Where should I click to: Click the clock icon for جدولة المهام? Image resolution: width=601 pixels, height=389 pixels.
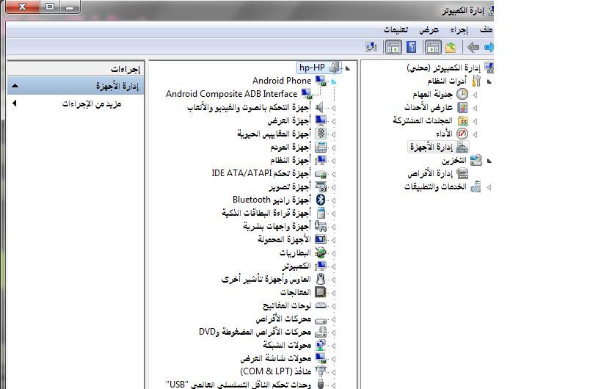462,94
